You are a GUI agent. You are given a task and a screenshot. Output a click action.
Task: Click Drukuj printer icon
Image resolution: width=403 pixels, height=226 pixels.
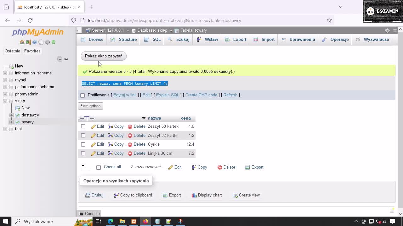point(88,195)
